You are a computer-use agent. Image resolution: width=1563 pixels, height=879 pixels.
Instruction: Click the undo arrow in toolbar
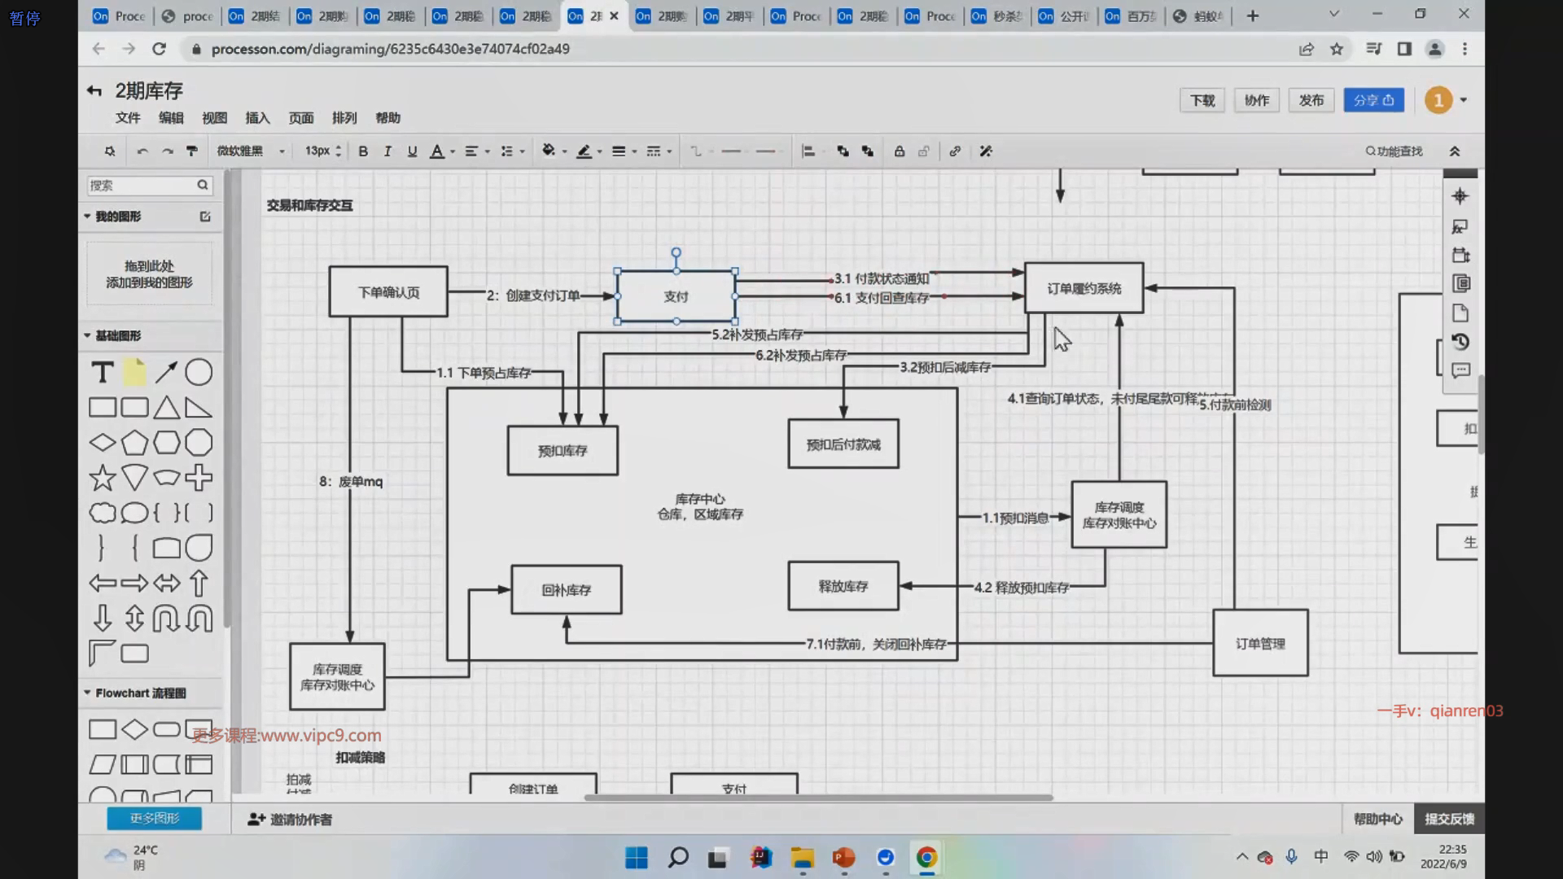pyautogui.click(x=142, y=151)
